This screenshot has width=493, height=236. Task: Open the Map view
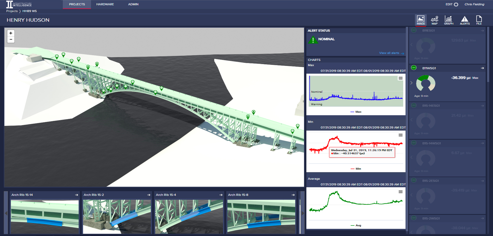pyautogui.click(x=434, y=20)
